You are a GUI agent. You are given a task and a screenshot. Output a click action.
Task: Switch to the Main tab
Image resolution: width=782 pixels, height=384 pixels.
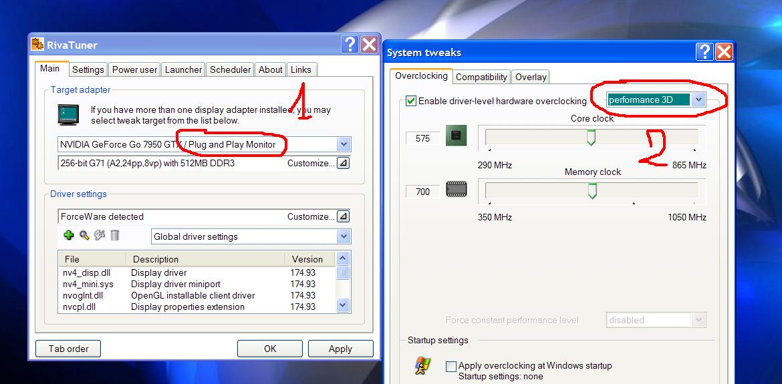(x=50, y=69)
